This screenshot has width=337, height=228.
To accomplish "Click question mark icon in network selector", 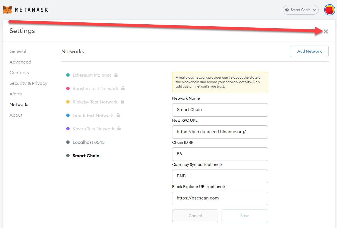I will click(287, 10).
